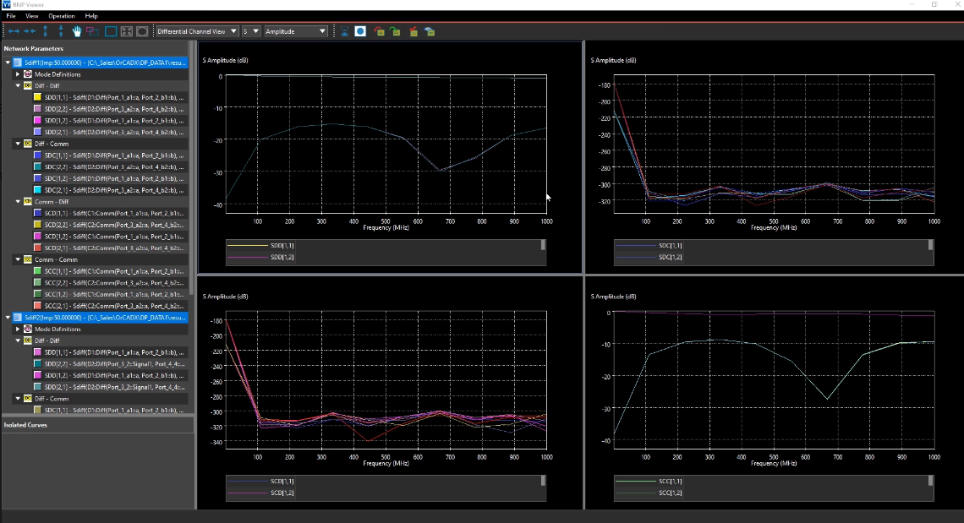Click the first vertical arrows toolbar icon
The image size is (964, 523).
coord(46,31)
